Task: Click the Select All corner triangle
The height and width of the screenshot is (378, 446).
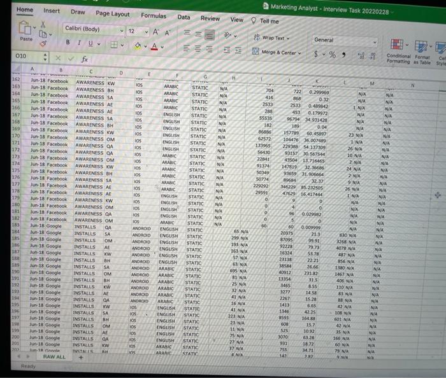Action: coord(17,68)
